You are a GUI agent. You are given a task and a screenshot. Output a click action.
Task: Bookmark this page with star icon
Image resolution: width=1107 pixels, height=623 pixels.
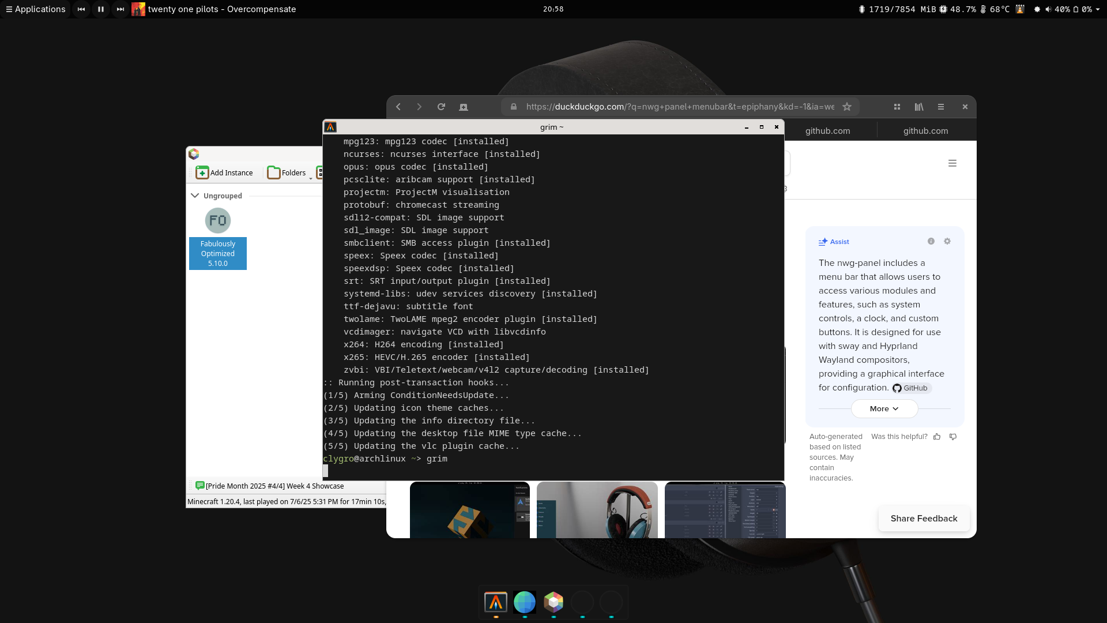[x=847, y=107]
